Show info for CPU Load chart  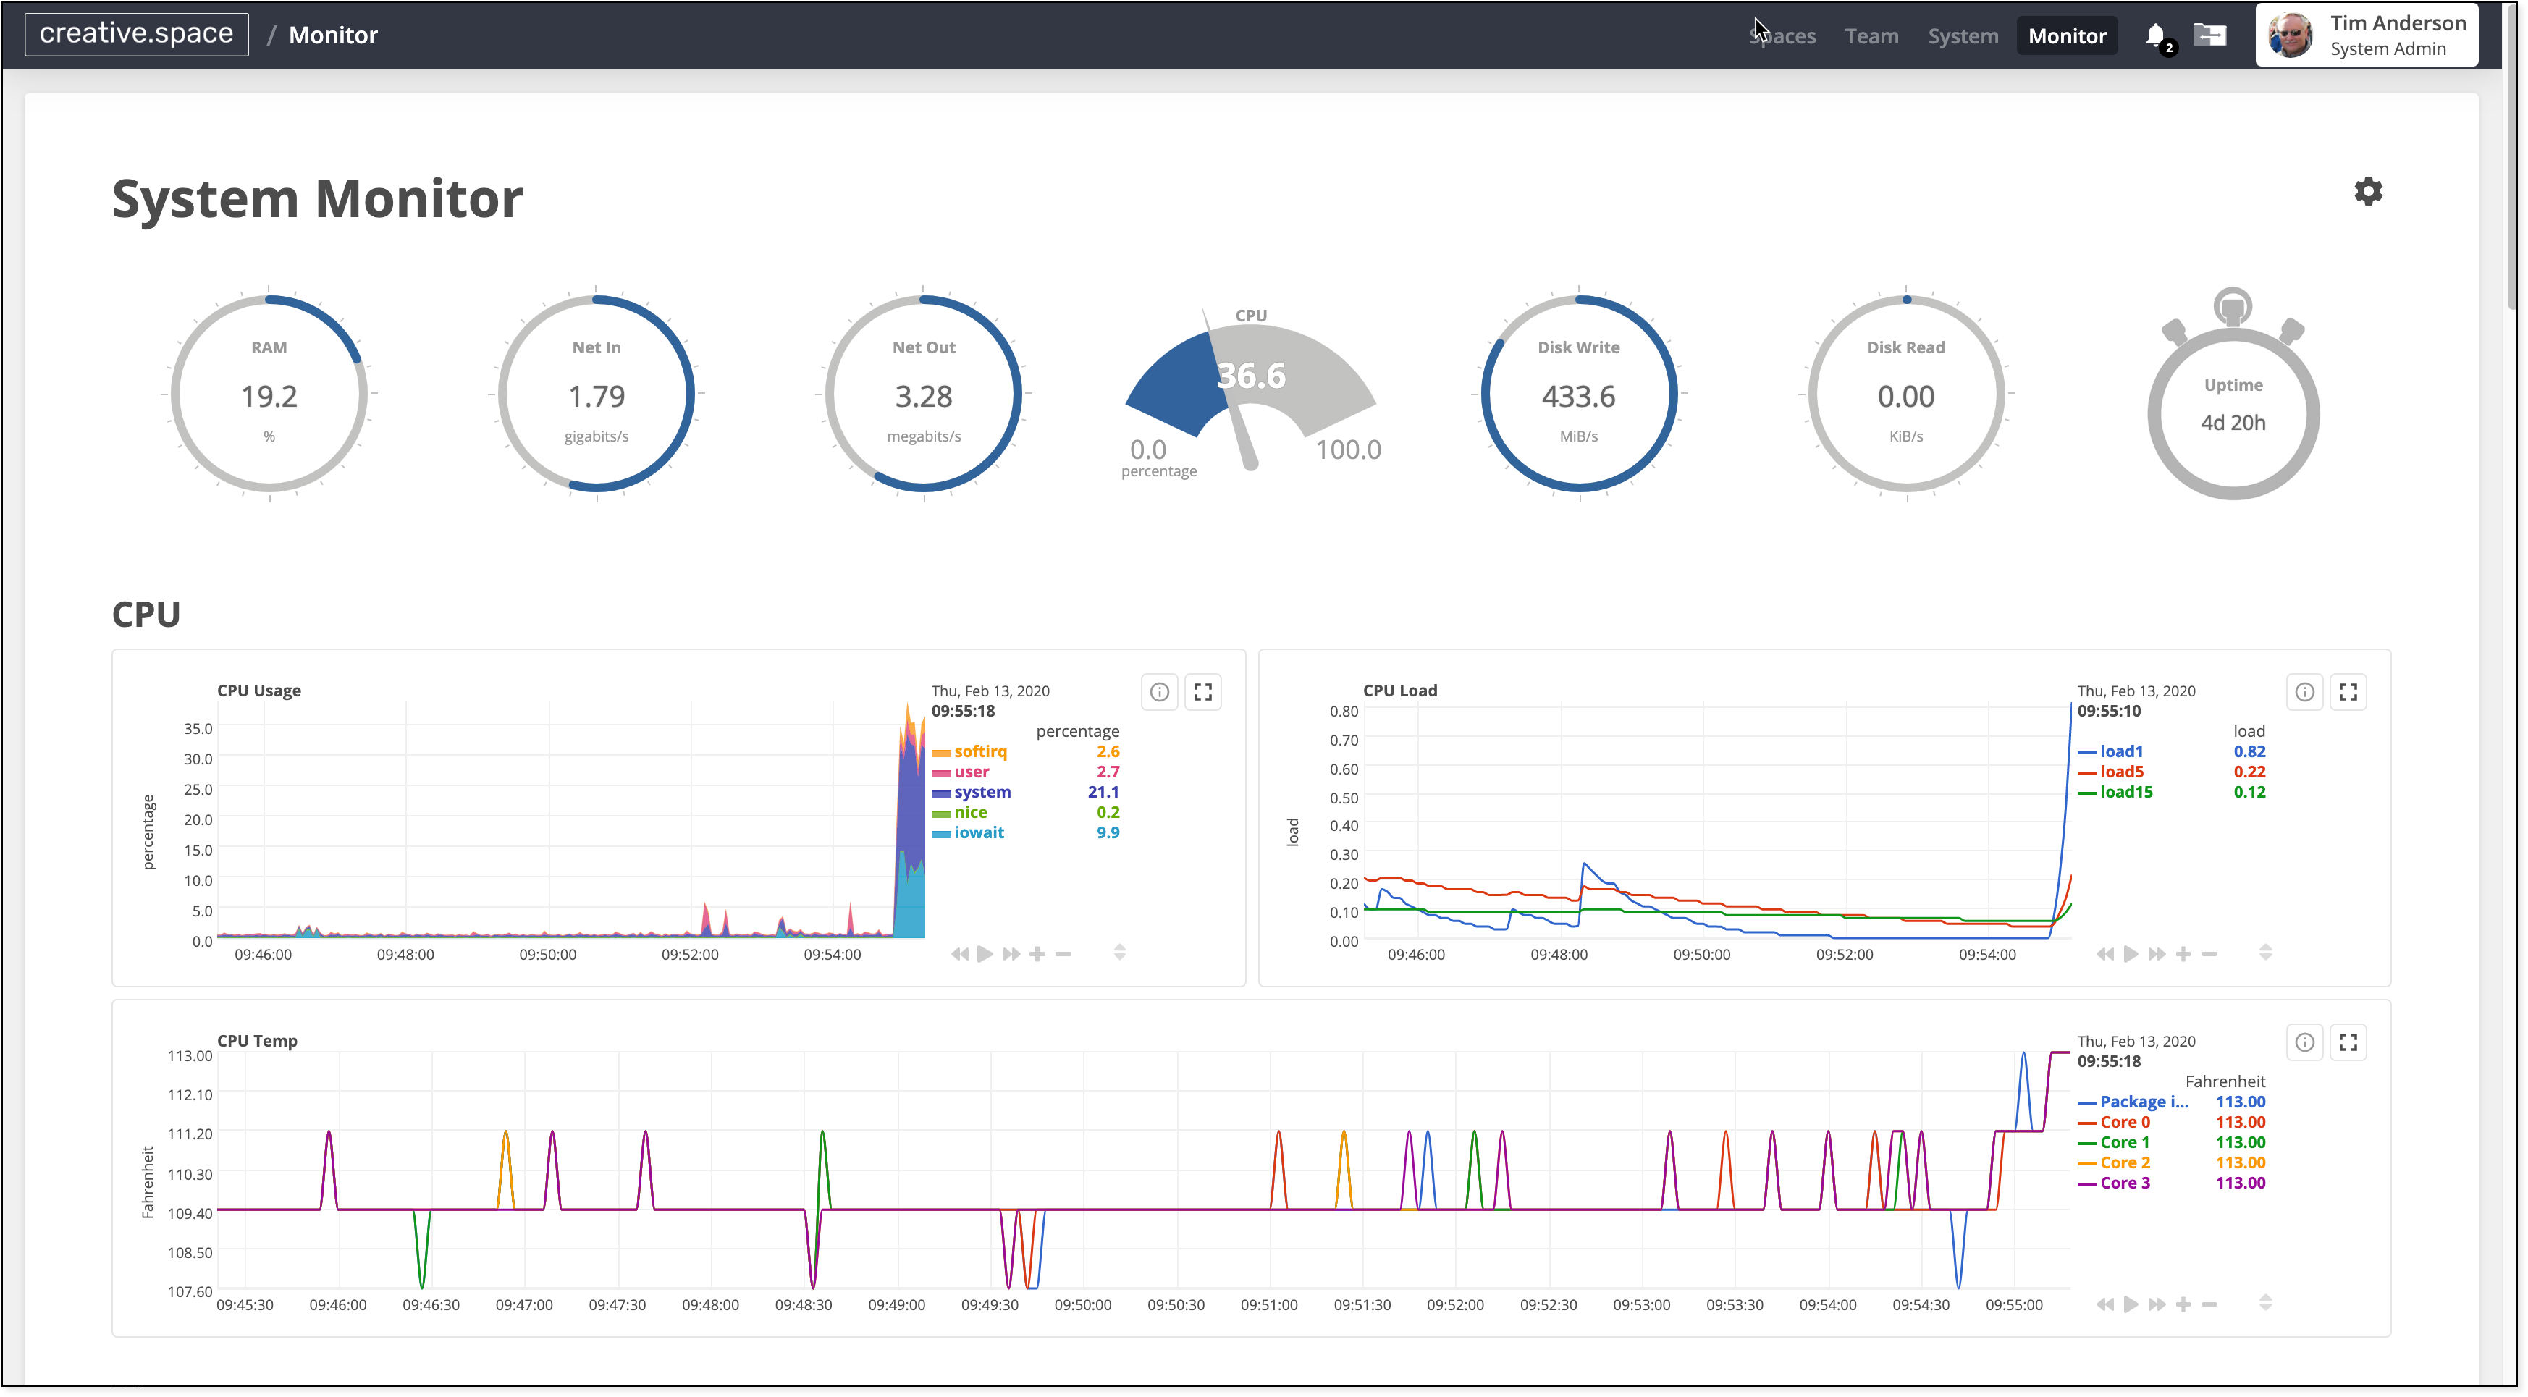[x=2304, y=692]
